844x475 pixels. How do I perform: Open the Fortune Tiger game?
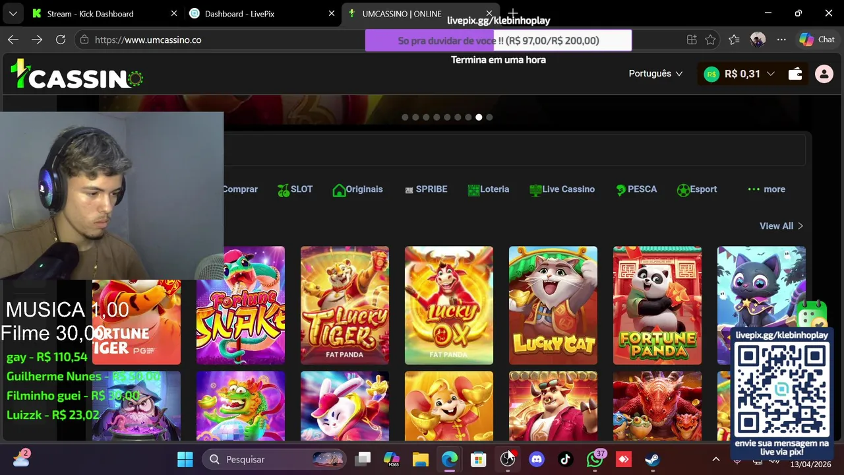coord(136,322)
